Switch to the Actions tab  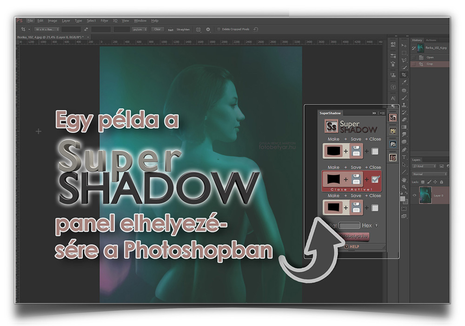click(431, 40)
